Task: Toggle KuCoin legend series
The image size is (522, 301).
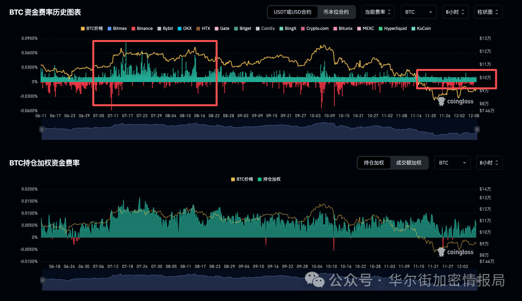Action: coord(421,28)
